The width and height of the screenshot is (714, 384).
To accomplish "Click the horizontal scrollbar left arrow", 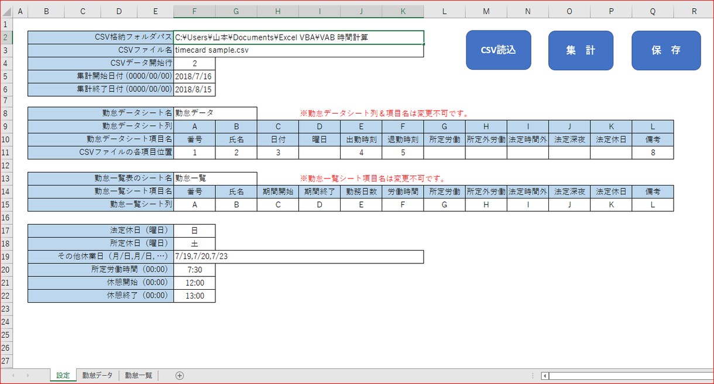I will point(545,376).
